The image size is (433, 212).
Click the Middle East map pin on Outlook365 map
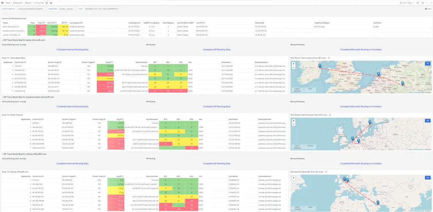pyautogui.click(x=377, y=202)
